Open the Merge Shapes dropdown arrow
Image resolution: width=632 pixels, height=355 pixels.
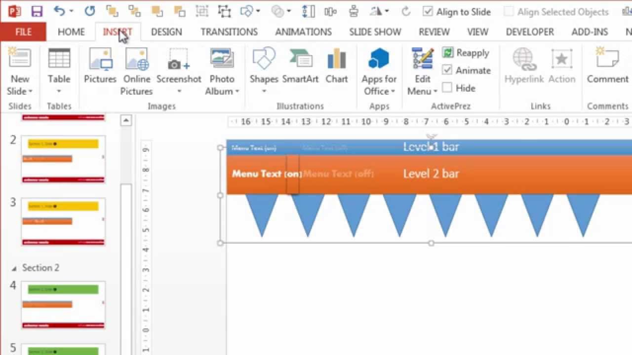(289, 11)
